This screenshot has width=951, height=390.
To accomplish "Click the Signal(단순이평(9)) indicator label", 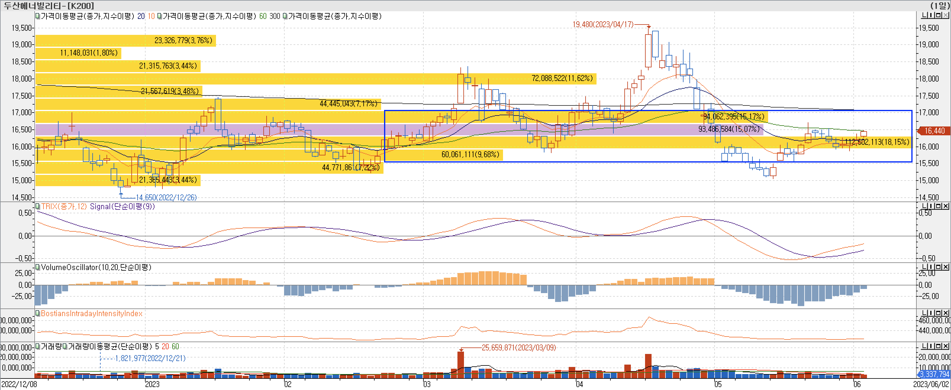I will pyautogui.click(x=122, y=207).
